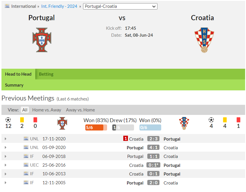Open the Betting tab
This screenshot has height=192, width=246.
click(46, 74)
